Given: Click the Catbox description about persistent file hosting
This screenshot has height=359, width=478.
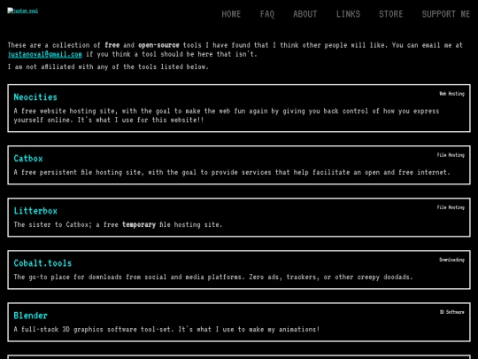Looking at the screenshot, I should pos(232,173).
